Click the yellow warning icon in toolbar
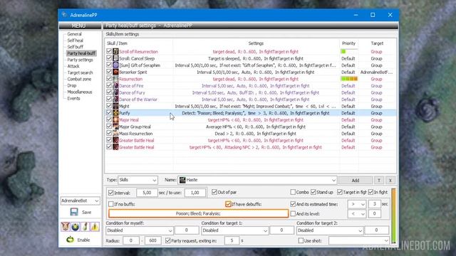Screen dimensions: 456x256 click(95, 227)
